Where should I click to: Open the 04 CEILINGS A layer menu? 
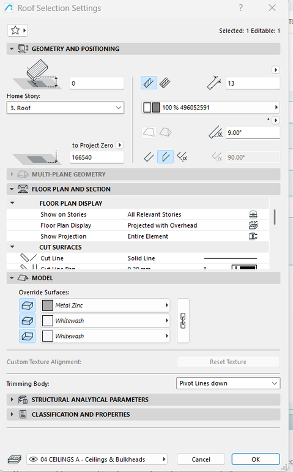(x=97, y=459)
